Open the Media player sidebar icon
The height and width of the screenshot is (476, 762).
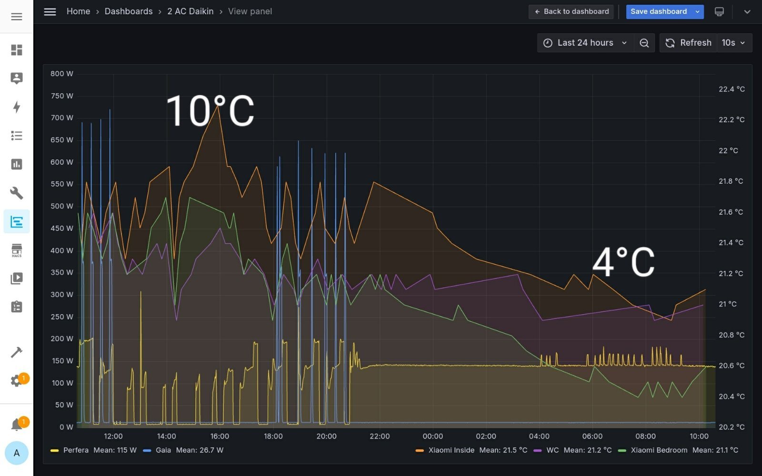[x=17, y=278]
